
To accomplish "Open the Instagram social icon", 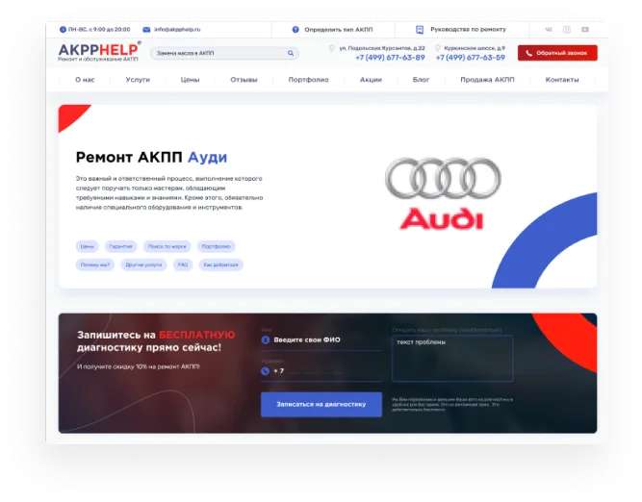I will pyautogui.click(x=567, y=30).
